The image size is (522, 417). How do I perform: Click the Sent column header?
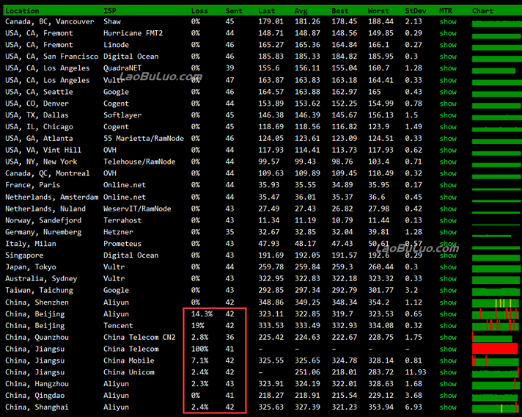click(234, 11)
